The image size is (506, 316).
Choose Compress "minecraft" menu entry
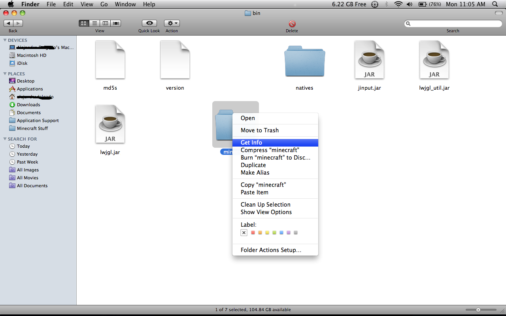[x=275, y=150]
